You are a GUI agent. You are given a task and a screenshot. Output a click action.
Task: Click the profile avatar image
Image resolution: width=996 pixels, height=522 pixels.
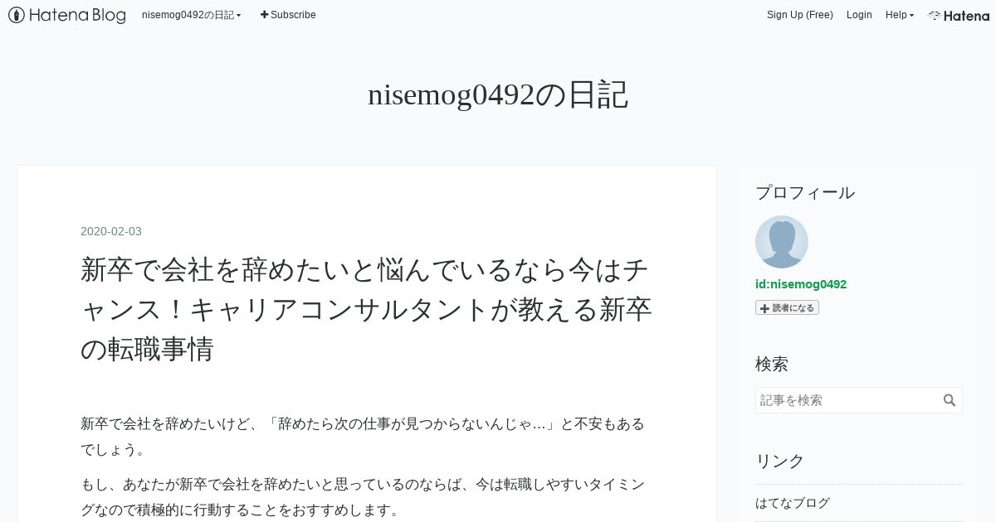point(782,242)
